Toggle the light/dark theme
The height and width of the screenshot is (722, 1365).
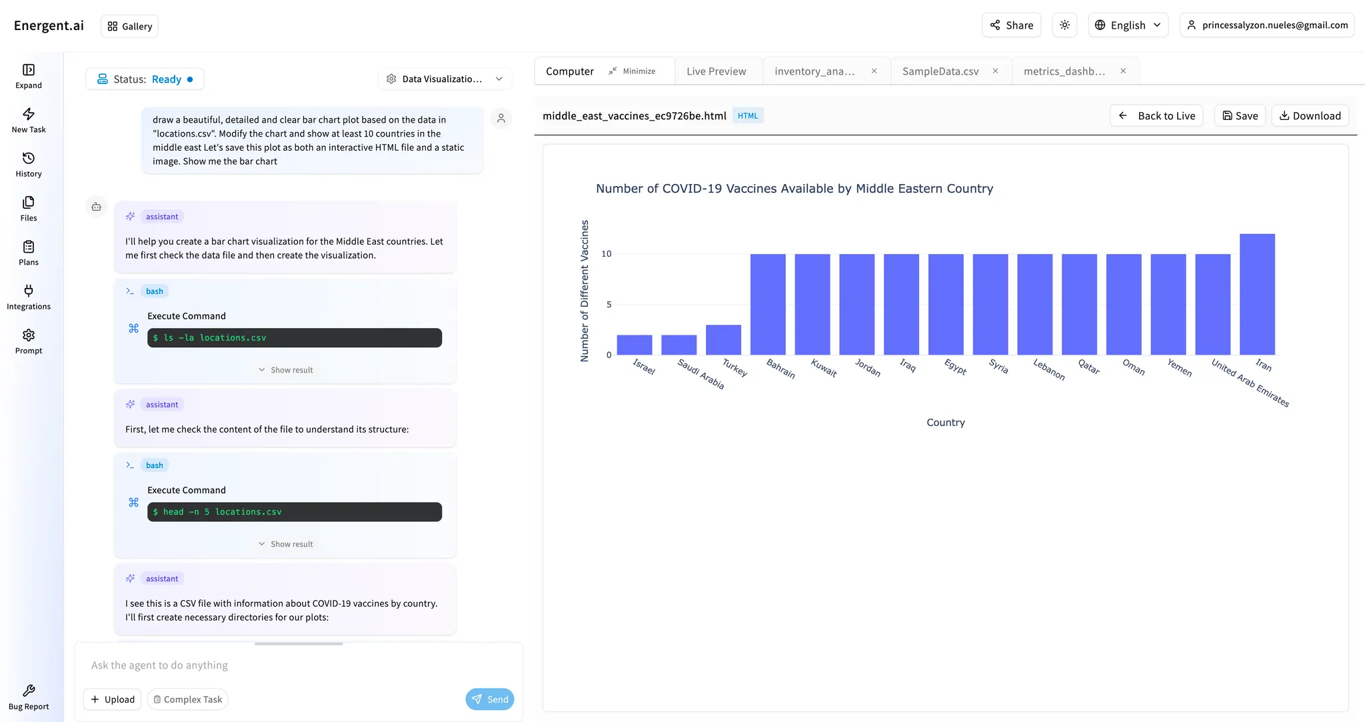coord(1064,25)
